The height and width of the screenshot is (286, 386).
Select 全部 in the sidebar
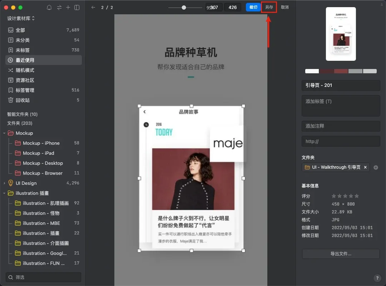pyautogui.click(x=44, y=30)
